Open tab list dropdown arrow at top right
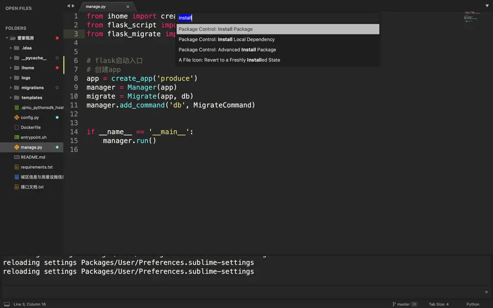This screenshot has width=493, height=308. pyautogui.click(x=487, y=6)
